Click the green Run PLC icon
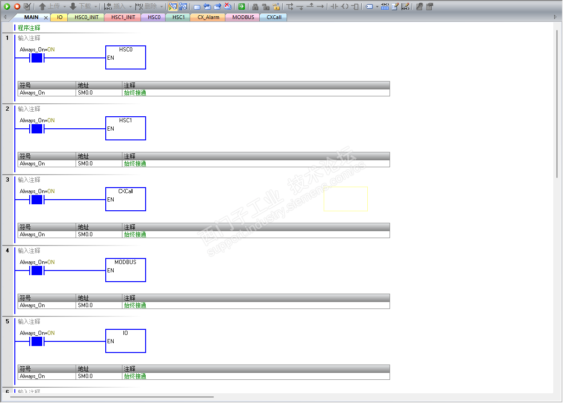 point(7,6)
